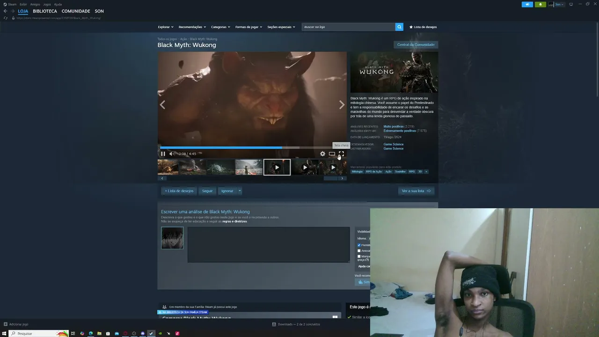Click the Seguir button
This screenshot has height=337, width=599.
[207, 191]
